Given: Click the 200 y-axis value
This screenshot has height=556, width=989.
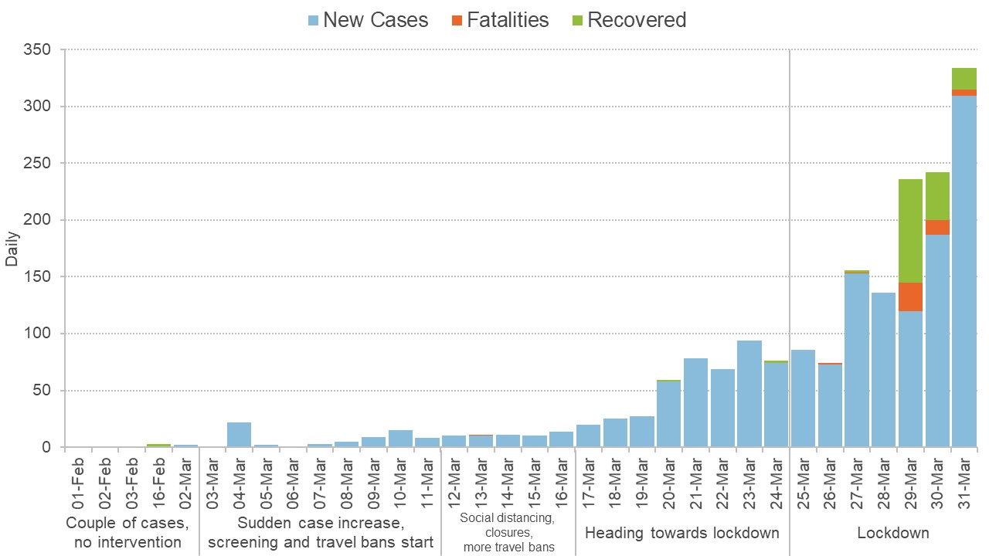Looking at the screenshot, I should tap(38, 220).
